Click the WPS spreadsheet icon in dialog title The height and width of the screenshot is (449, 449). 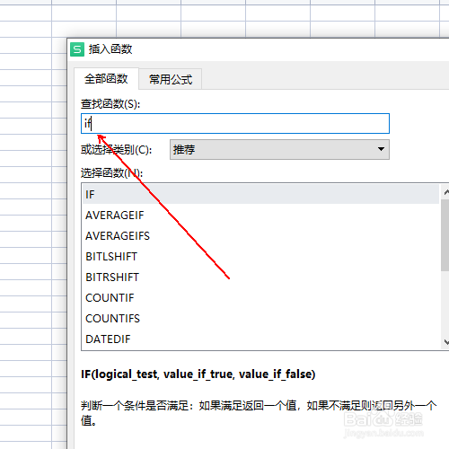77,49
